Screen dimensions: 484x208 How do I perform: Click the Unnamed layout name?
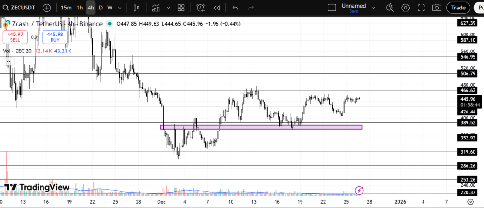pyautogui.click(x=354, y=6)
